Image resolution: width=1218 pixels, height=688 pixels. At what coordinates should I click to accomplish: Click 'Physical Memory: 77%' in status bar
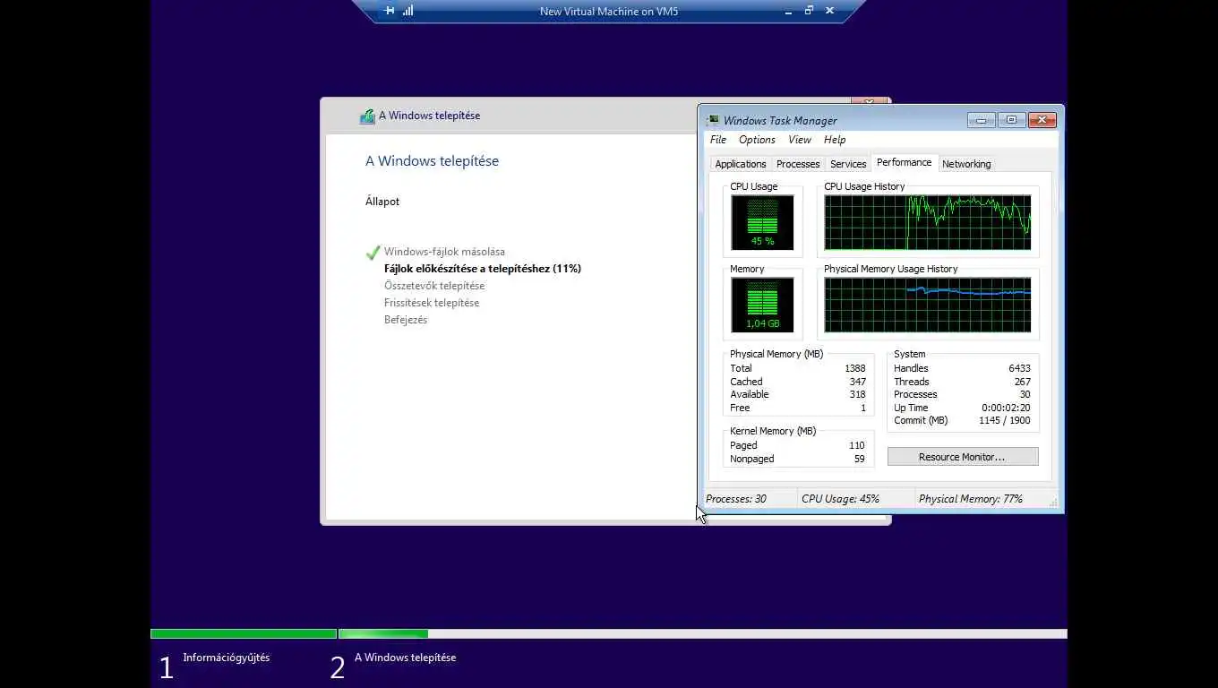[x=971, y=499]
